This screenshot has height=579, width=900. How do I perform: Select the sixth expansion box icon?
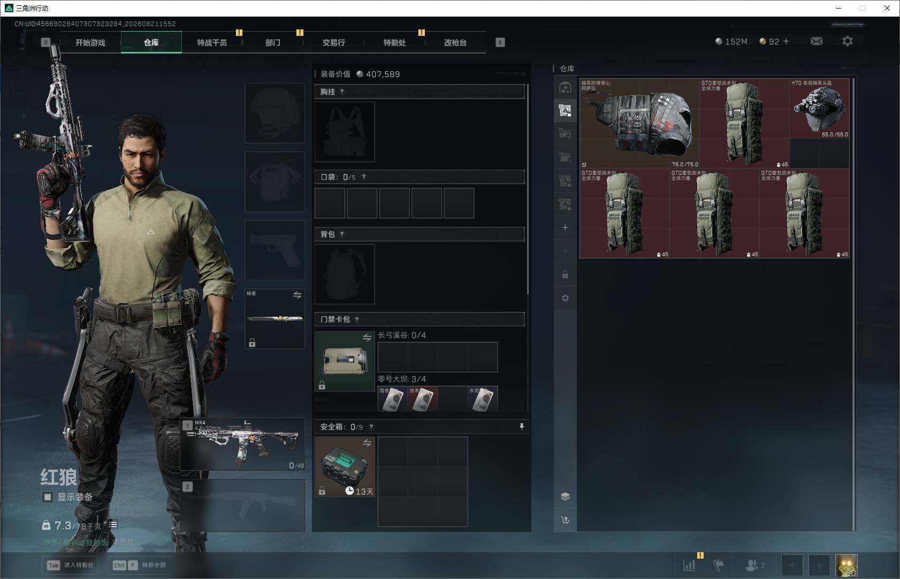click(565, 204)
